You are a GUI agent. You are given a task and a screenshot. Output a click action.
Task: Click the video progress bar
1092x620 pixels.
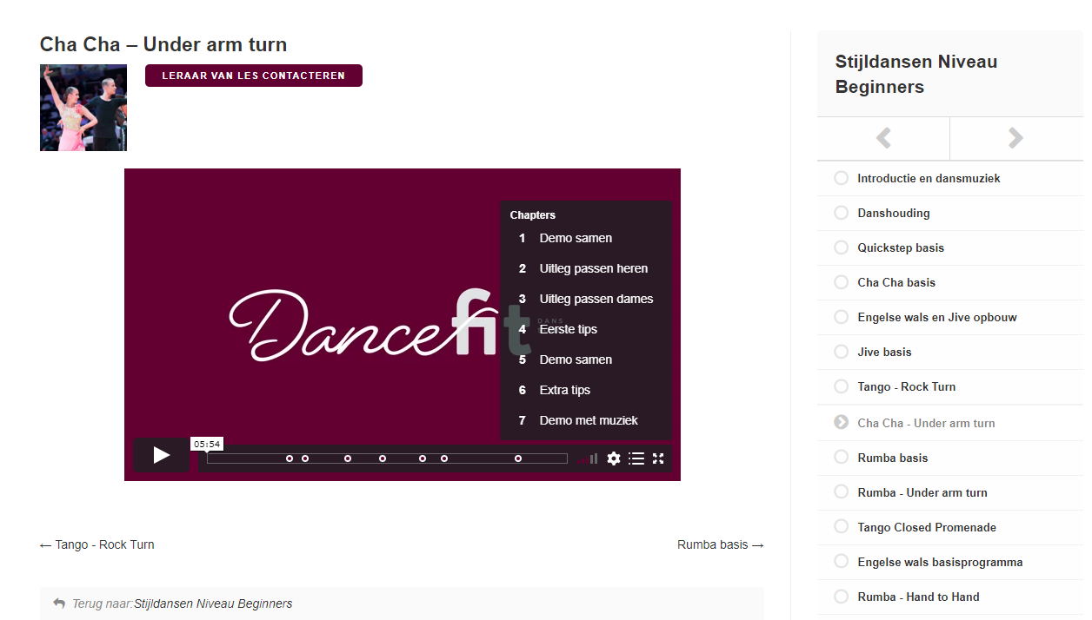point(387,458)
